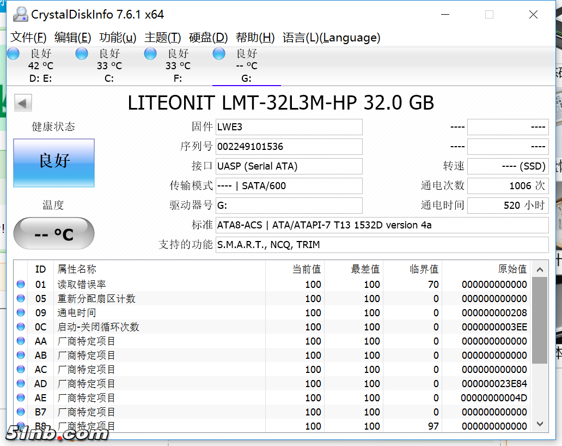562x446 pixels.
Task: Click raw value 000000023E84
Action: 494,383
